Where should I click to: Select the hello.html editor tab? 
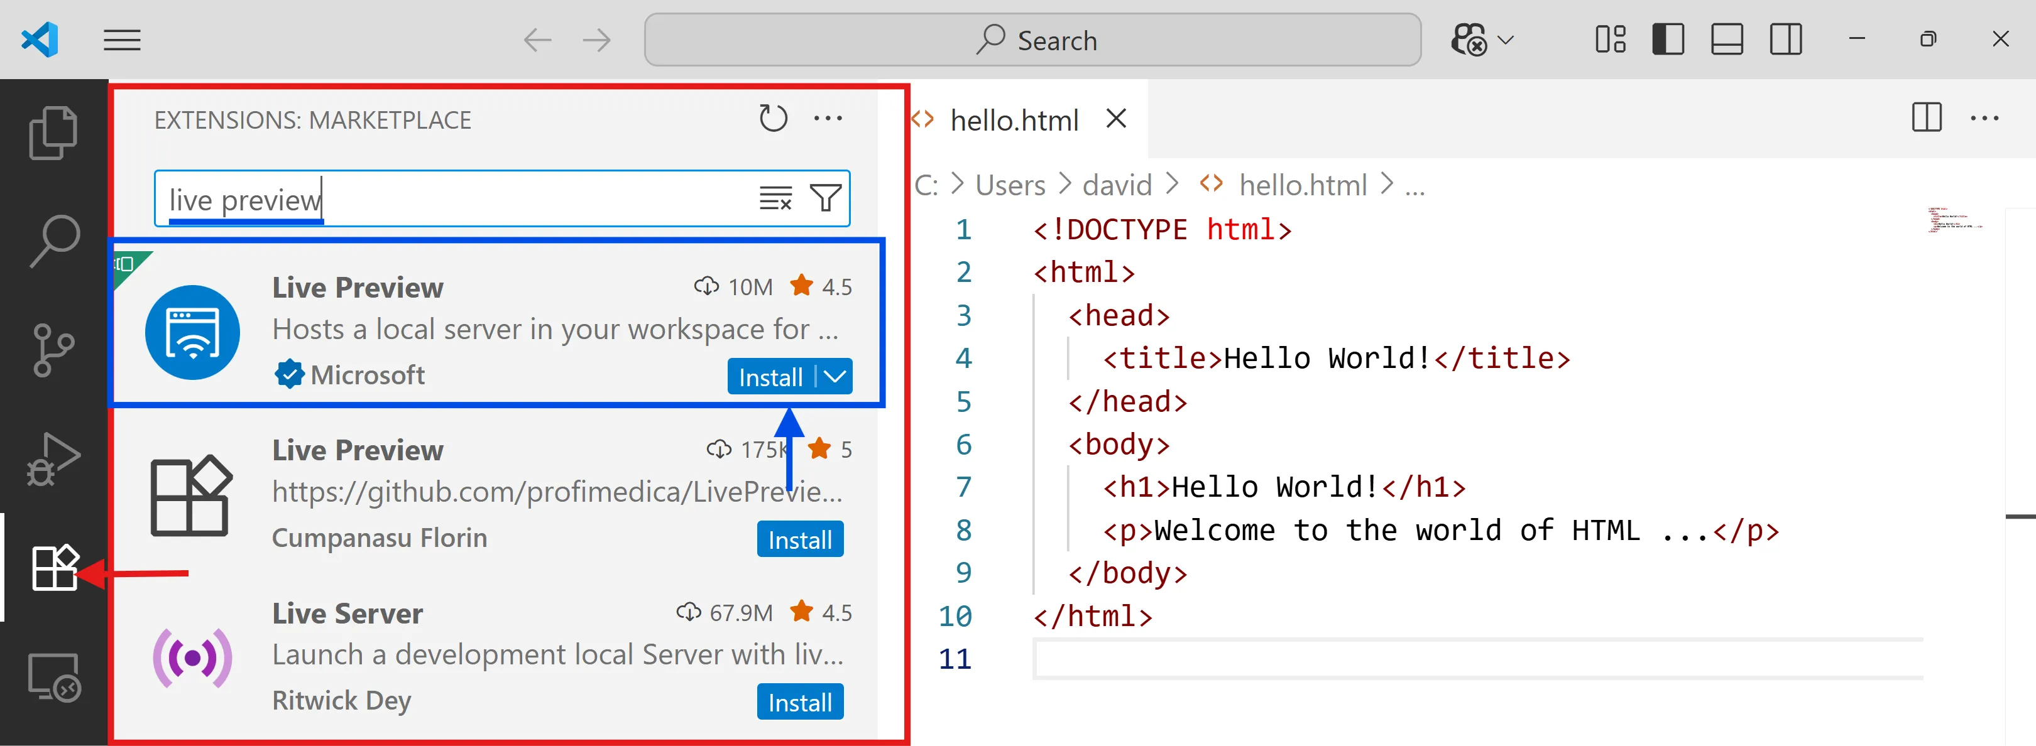tap(1013, 120)
